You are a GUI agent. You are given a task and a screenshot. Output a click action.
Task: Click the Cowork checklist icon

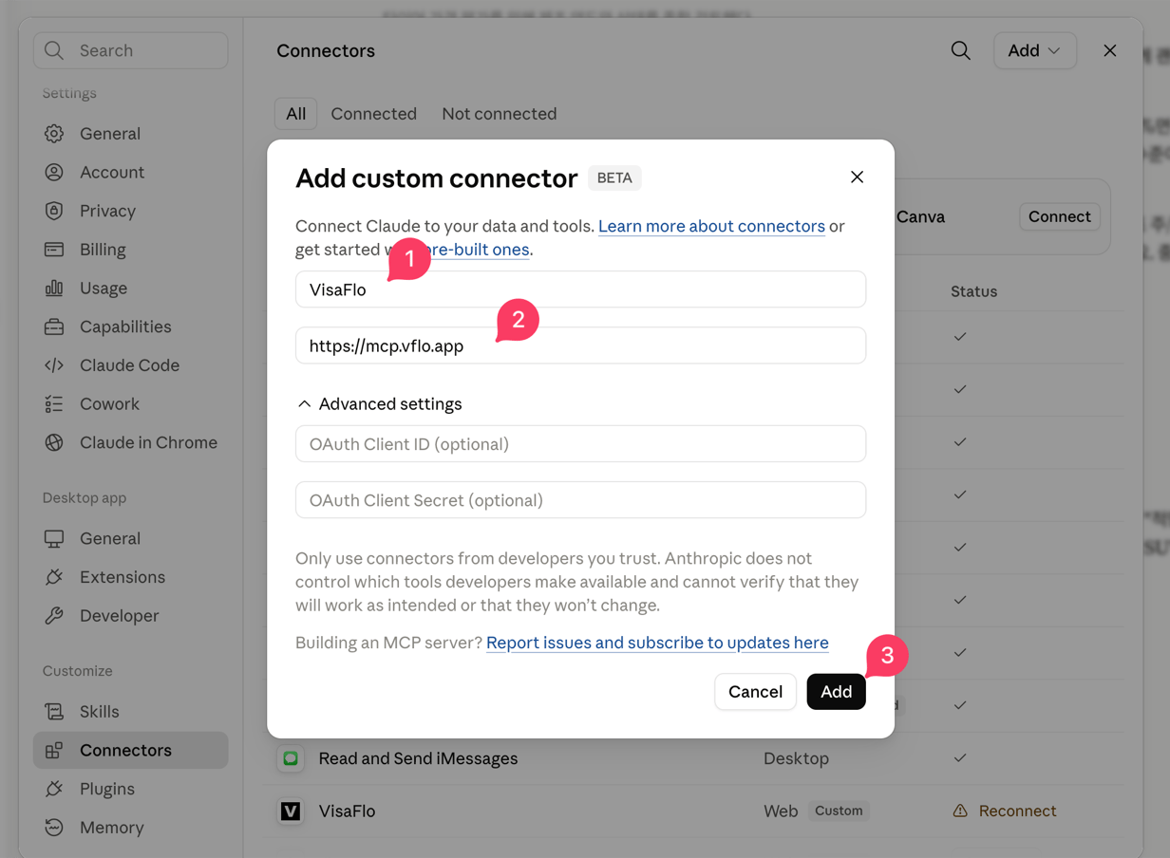(54, 404)
